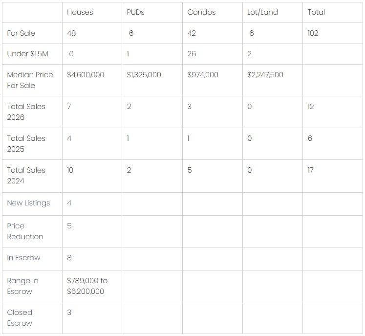Click the Total column header

316,12
